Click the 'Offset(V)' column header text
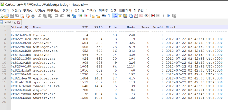This screenshot has width=228, height=110. click(x=20, y=27)
